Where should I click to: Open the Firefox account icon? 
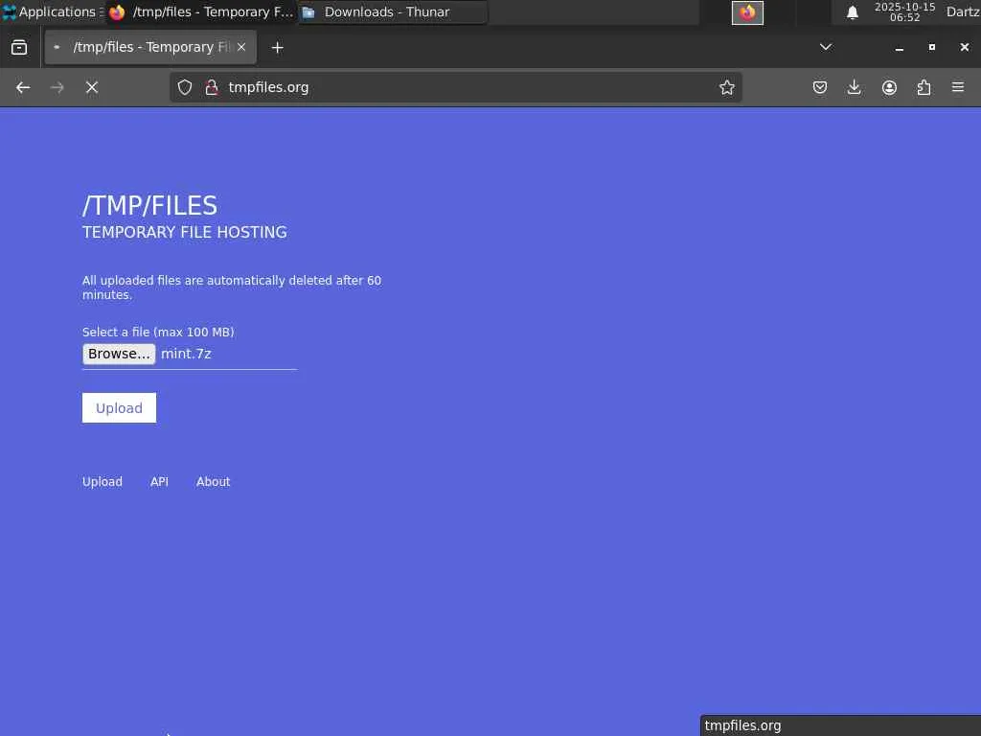tap(889, 87)
